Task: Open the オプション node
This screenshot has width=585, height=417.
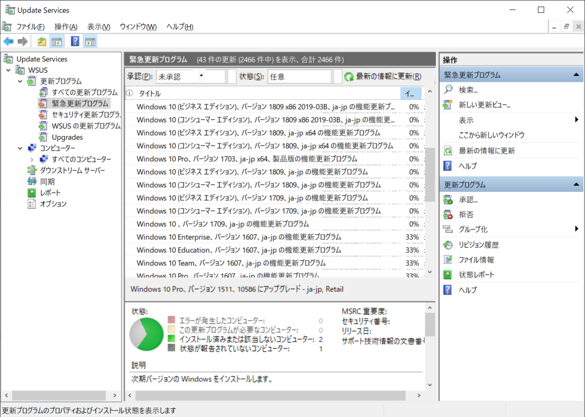Action: tap(53, 204)
